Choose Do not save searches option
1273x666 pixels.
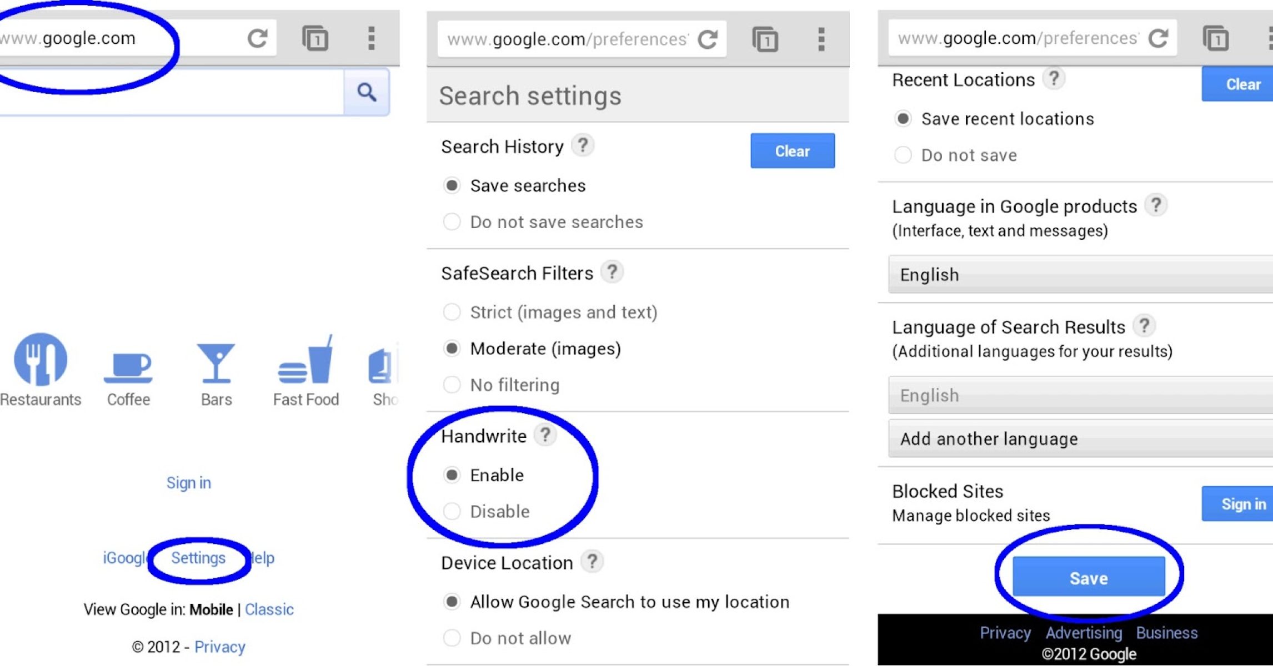452,222
